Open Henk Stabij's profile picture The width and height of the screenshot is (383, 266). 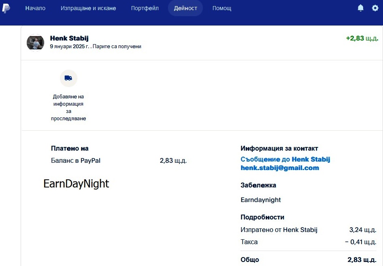(35, 43)
